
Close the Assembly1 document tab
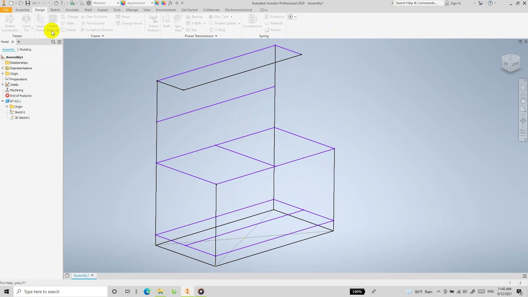click(92, 276)
